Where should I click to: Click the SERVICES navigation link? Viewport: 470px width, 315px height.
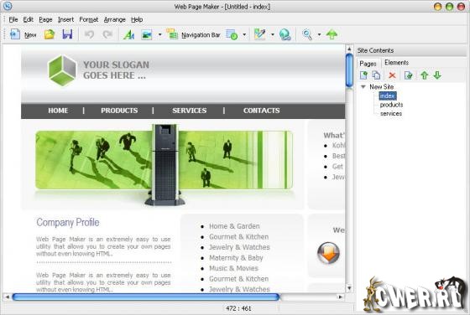click(x=190, y=111)
